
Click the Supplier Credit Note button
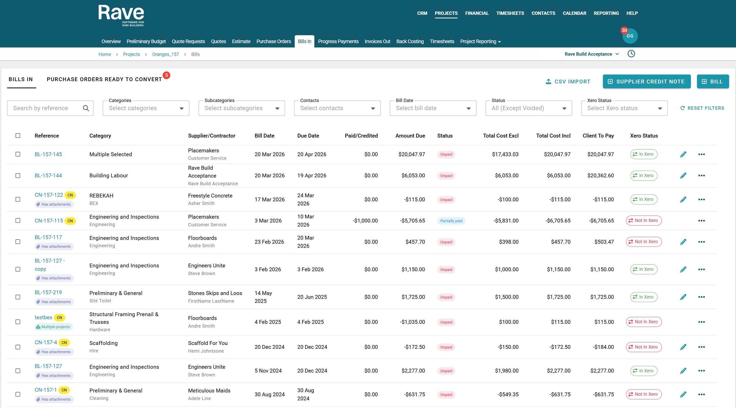click(646, 81)
